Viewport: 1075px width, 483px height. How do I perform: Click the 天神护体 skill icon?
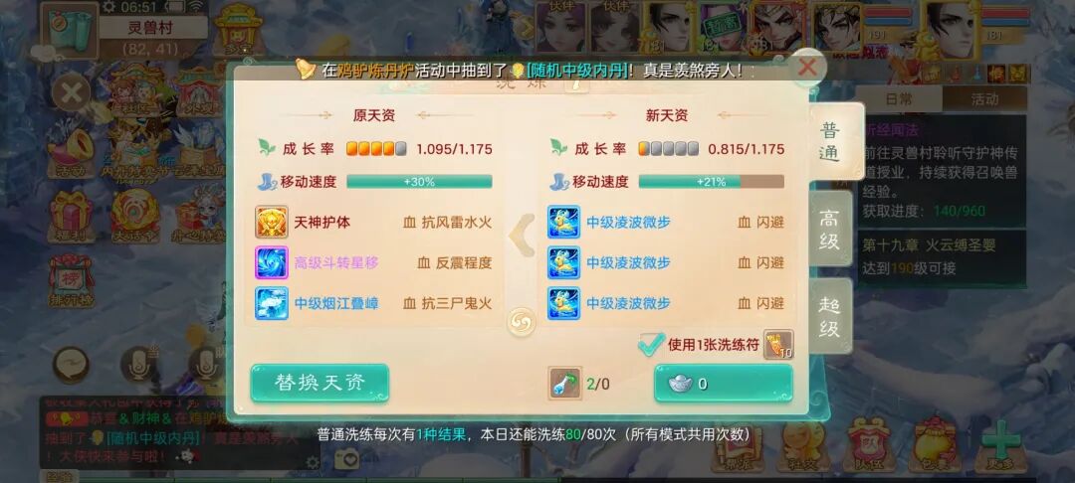click(272, 223)
